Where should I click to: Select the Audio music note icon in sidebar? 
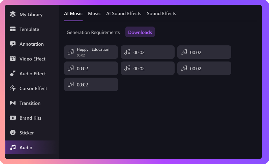point(13,147)
